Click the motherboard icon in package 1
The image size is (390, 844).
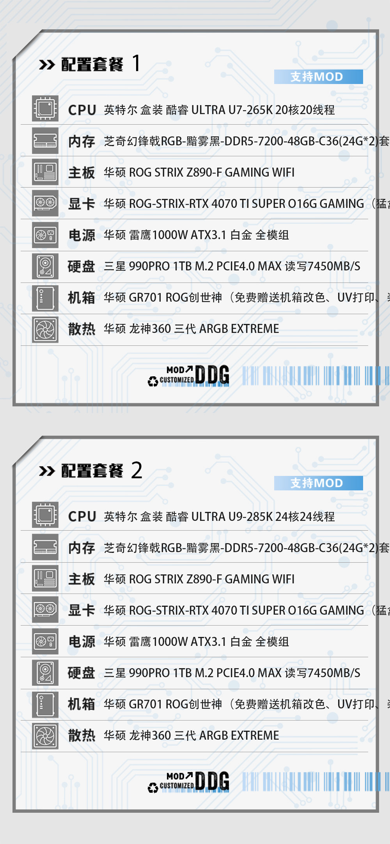pos(45,172)
